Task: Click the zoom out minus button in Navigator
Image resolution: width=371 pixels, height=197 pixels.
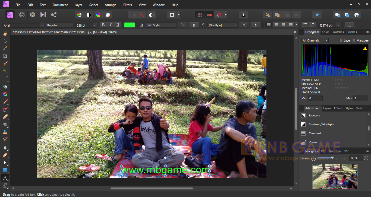Action: (313, 158)
